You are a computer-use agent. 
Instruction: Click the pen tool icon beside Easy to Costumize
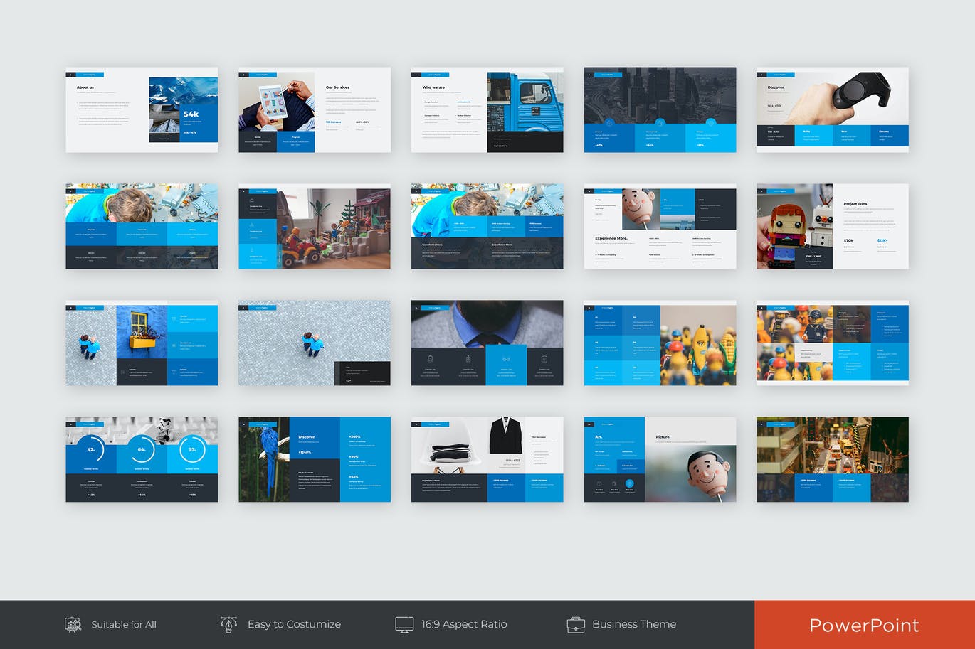pos(228,624)
